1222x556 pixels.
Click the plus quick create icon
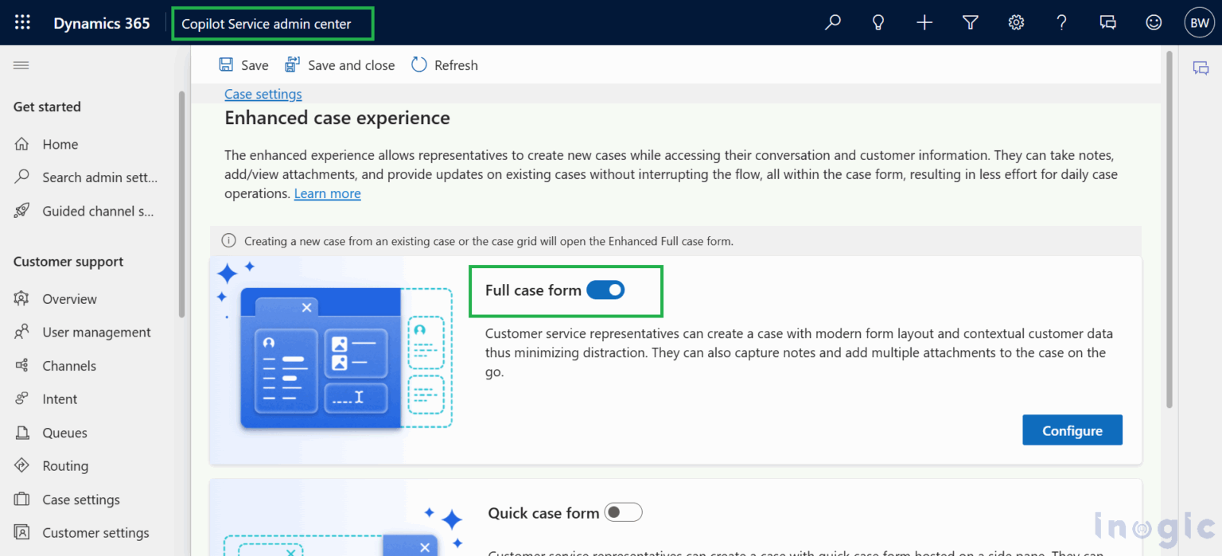pyautogui.click(x=924, y=23)
